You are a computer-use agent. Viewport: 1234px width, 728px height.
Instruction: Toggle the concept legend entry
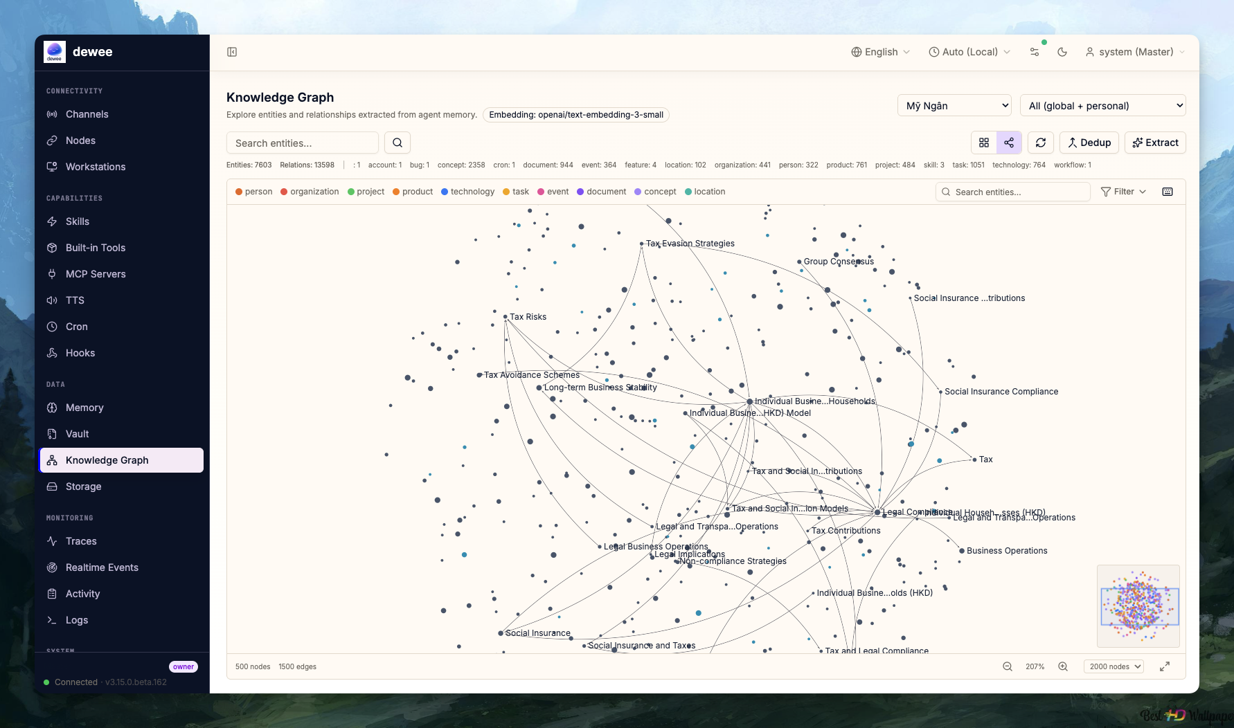[x=655, y=192]
